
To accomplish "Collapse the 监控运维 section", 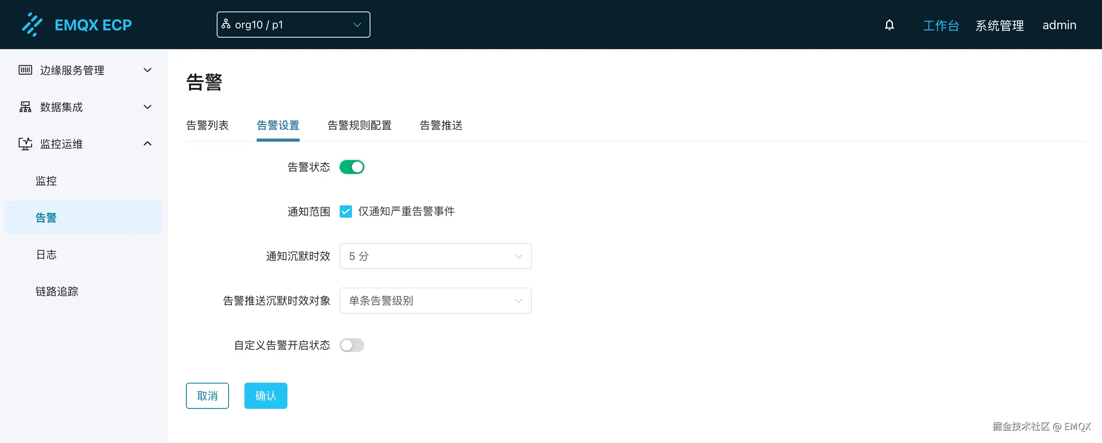I will click(147, 144).
